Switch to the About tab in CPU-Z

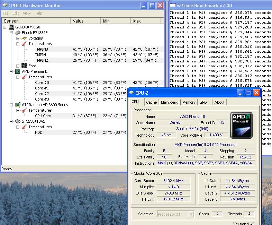coord(219,102)
